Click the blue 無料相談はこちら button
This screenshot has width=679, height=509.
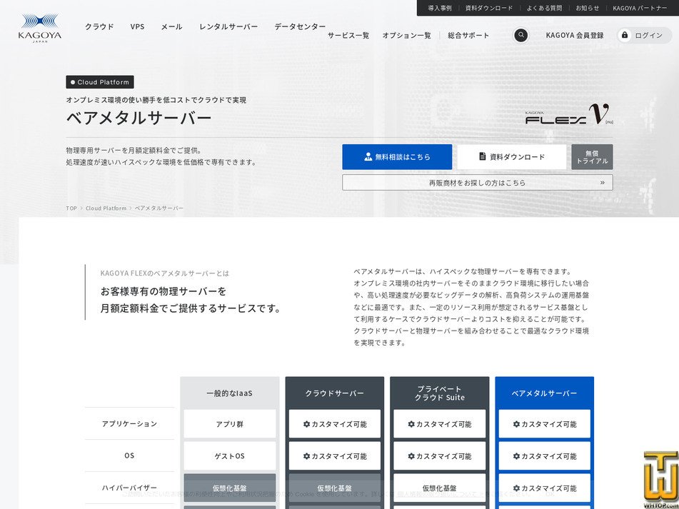pos(397,156)
